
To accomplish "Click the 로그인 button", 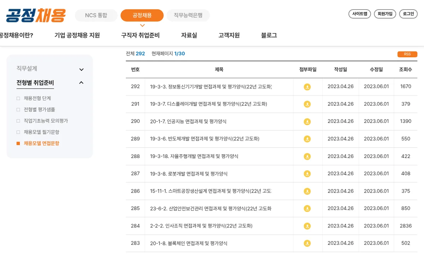I will tap(408, 14).
